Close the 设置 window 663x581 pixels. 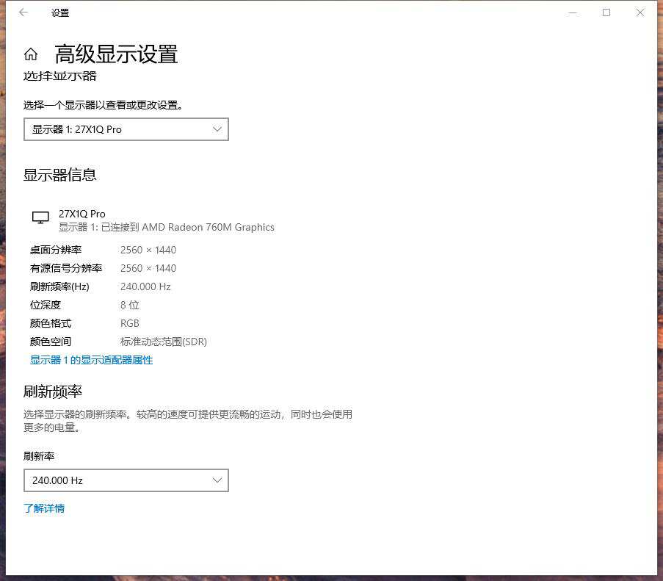pos(640,12)
